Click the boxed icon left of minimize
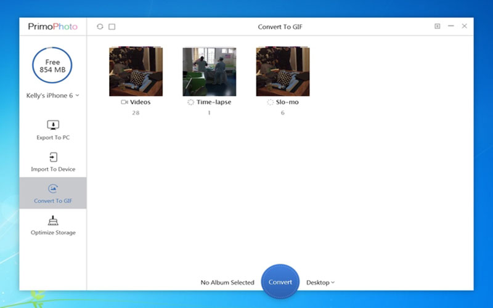The height and width of the screenshot is (308, 493). point(438,26)
